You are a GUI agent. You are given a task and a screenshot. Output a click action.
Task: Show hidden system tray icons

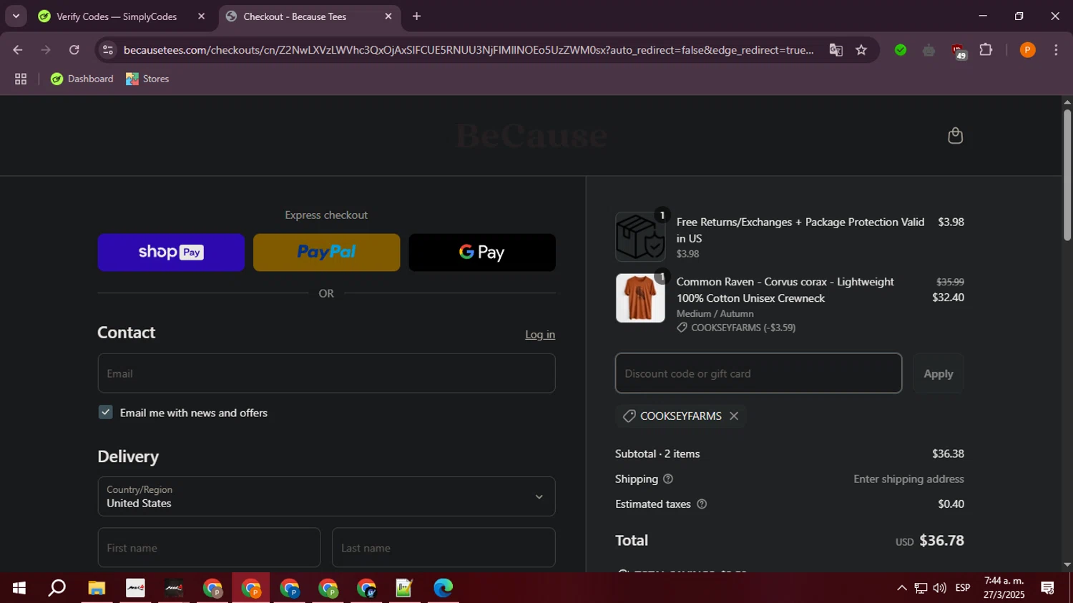901,588
